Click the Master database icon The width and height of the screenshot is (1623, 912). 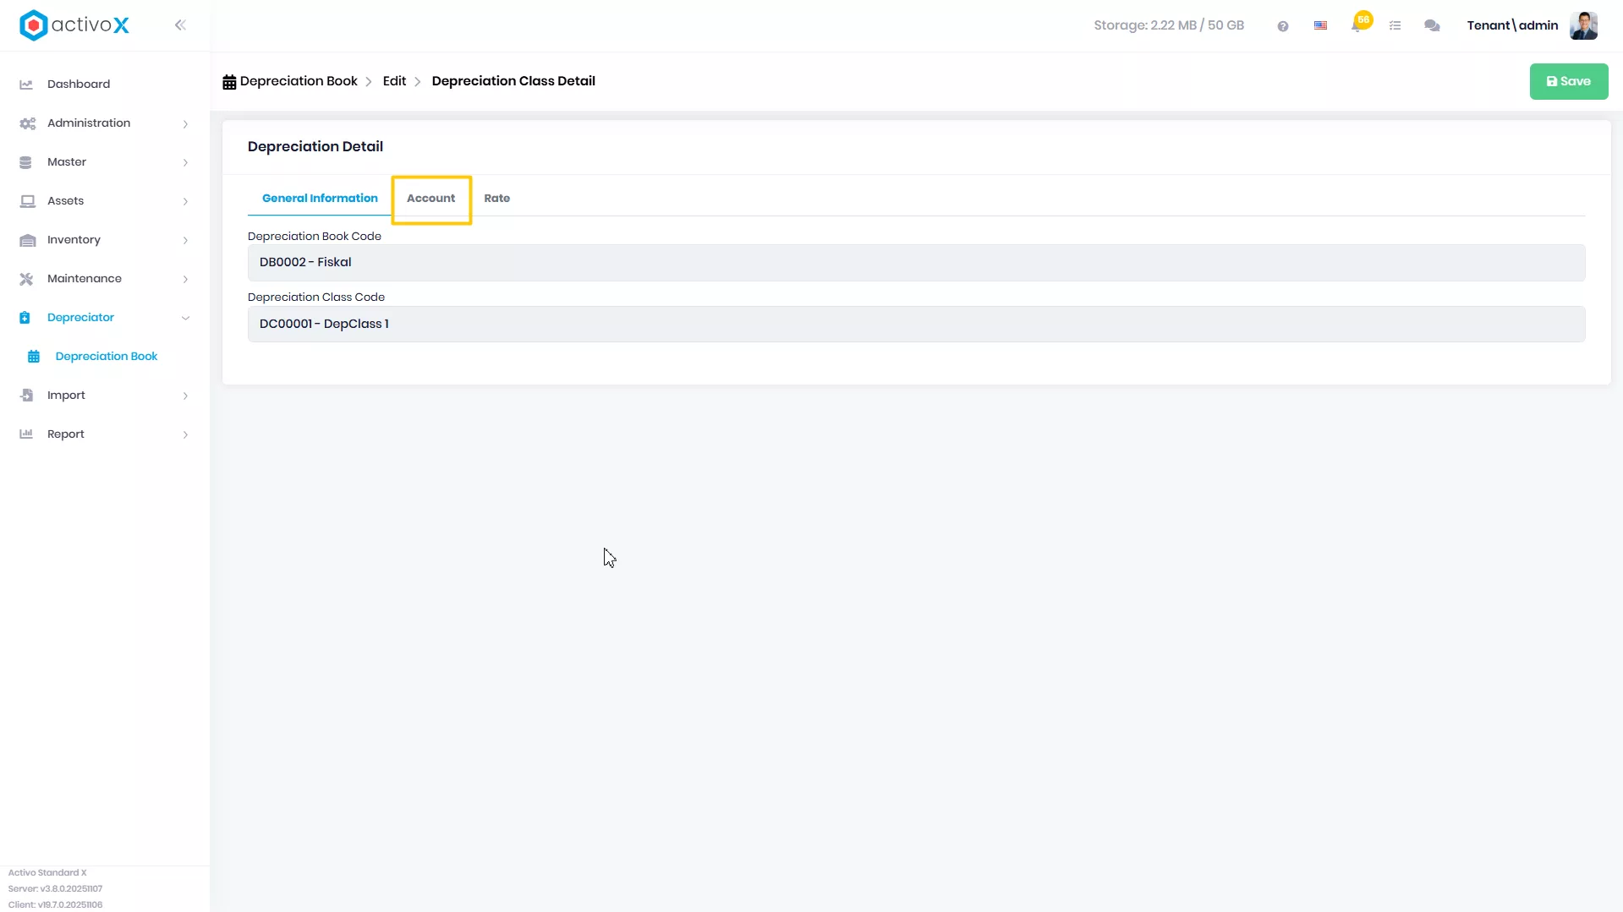tap(25, 162)
